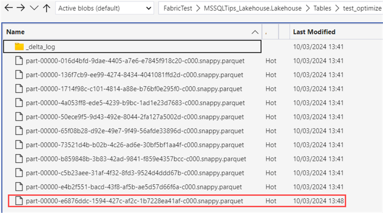Click file icon of part-00000-1714f98c
This screenshot has height=213, width=383.
pyautogui.click(x=19, y=89)
